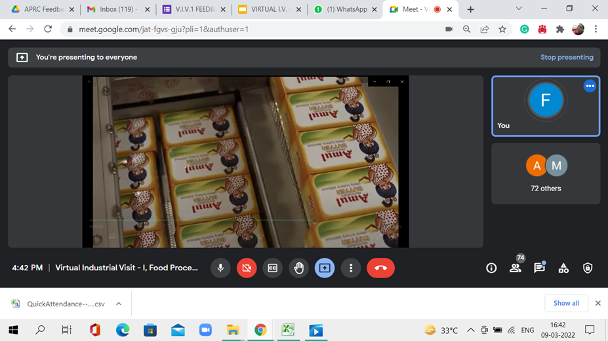
Task: Open Windows Start menu
Action: pos(13,330)
